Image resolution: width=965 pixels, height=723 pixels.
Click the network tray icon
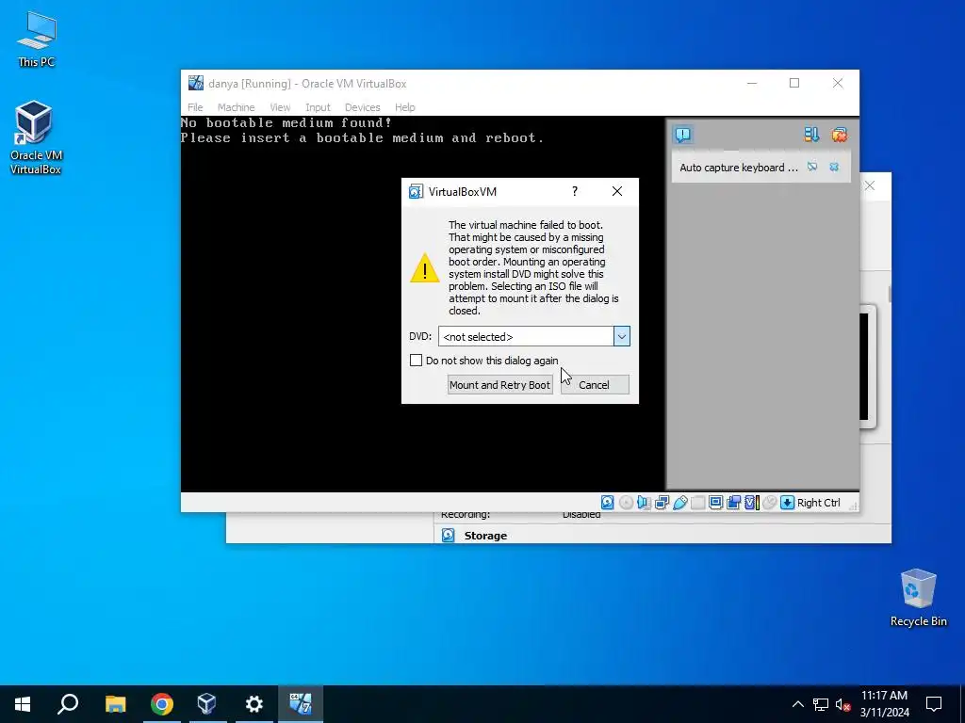(x=821, y=704)
